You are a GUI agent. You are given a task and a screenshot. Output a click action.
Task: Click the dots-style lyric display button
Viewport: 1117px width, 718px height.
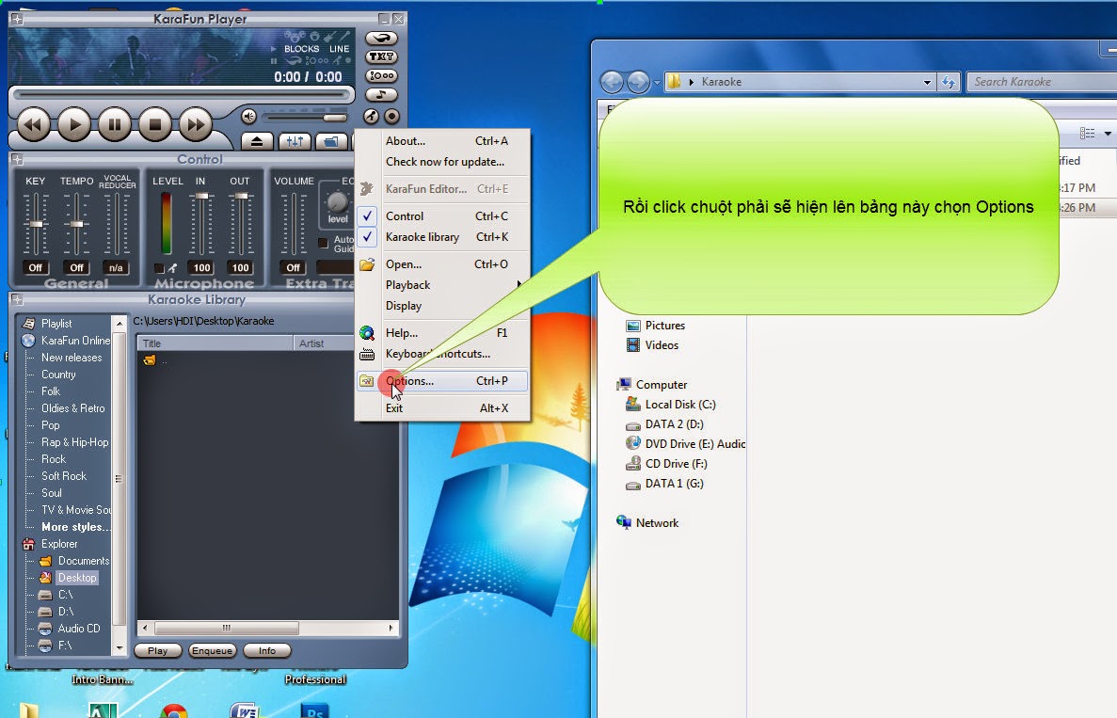pyautogui.click(x=381, y=75)
